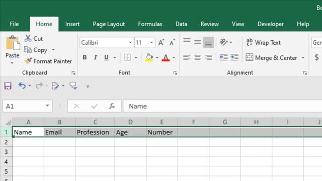The height and width of the screenshot is (181, 322).
Task: Cut the selection with scissors icon
Action: 34,39
